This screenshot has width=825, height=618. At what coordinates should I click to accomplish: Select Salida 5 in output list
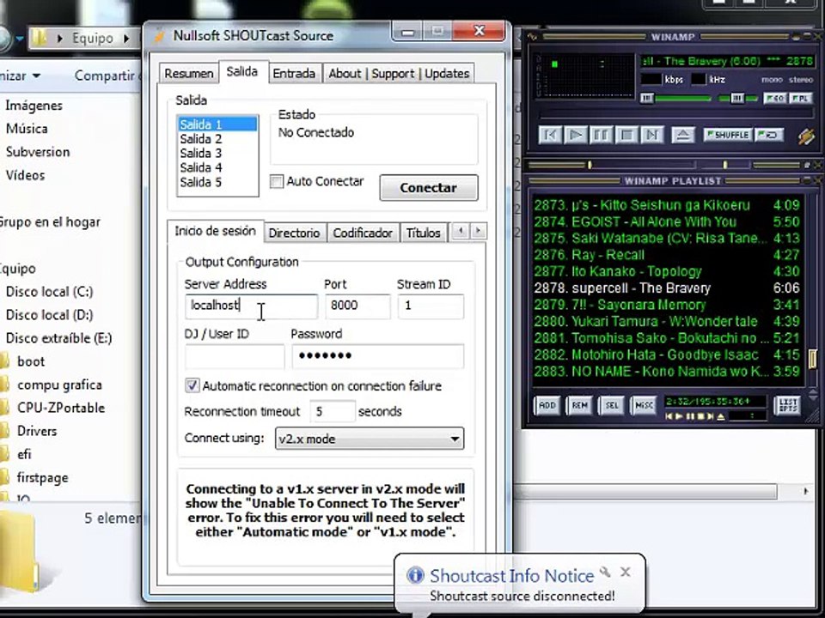click(217, 182)
